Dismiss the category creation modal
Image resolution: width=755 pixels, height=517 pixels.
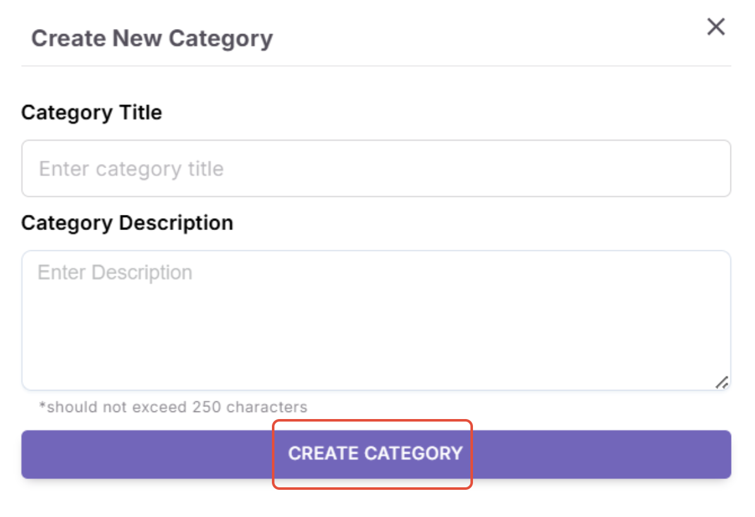(x=716, y=27)
